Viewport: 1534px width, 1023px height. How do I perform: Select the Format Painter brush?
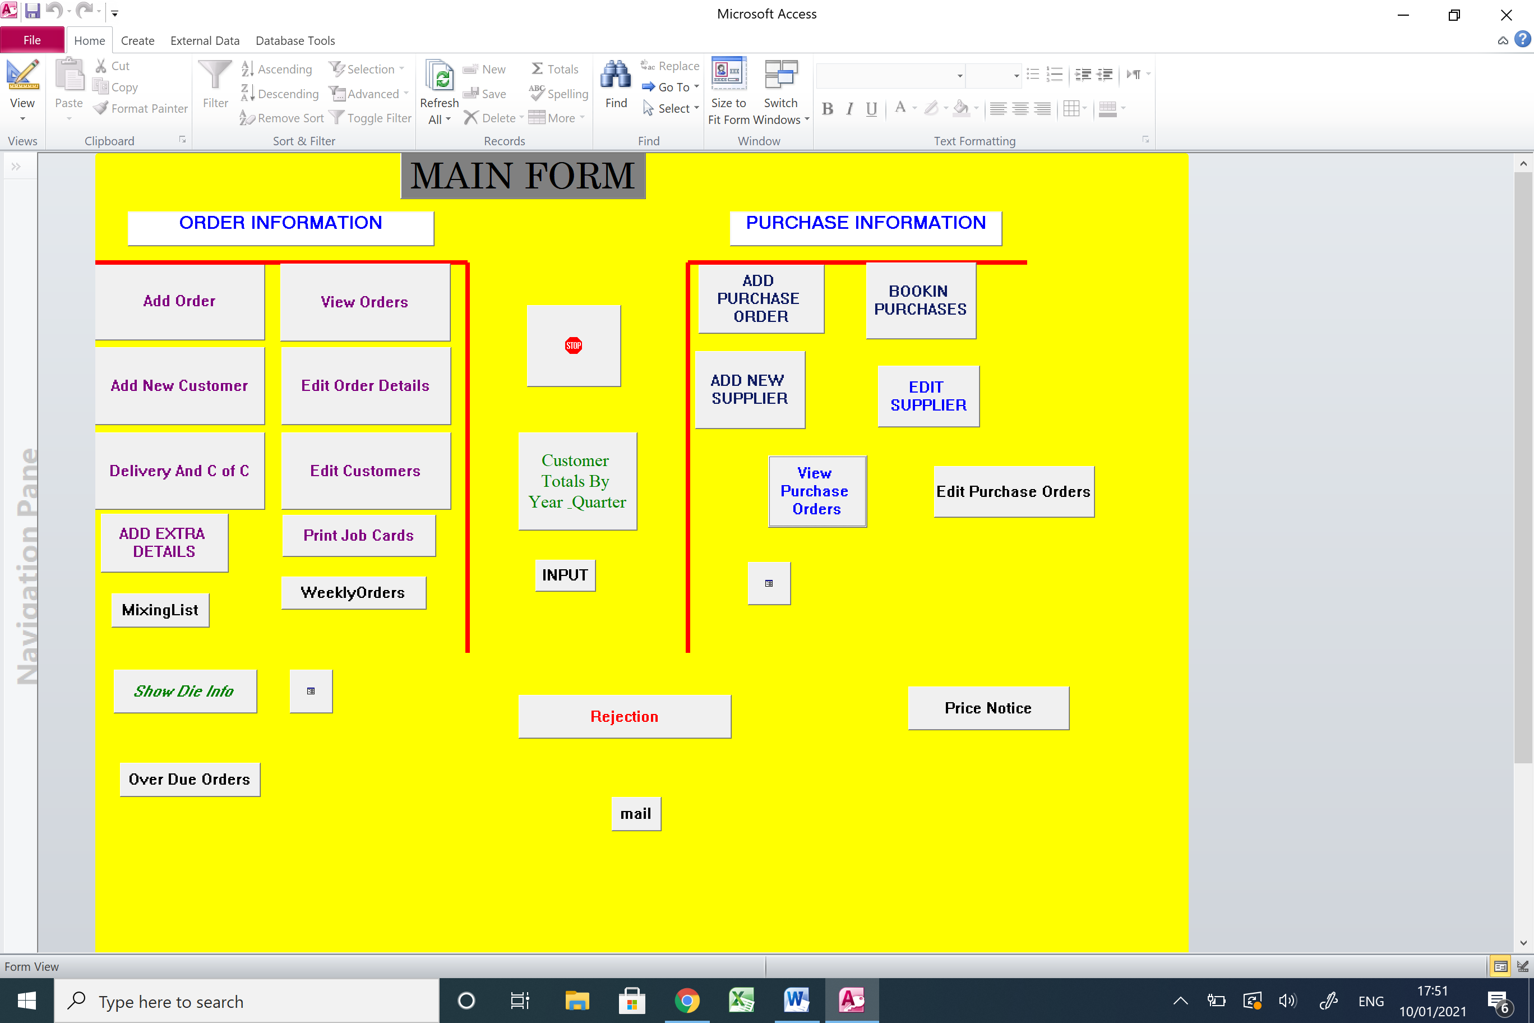[x=100, y=108]
